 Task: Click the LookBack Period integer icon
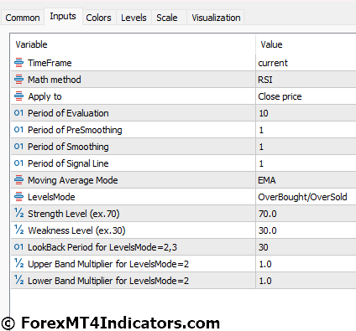[18, 247]
